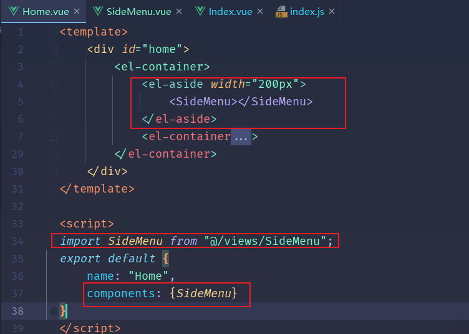Image resolution: width=469 pixels, height=334 pixels.
Task: Collapse the script block at line 33
Action: 54,224
